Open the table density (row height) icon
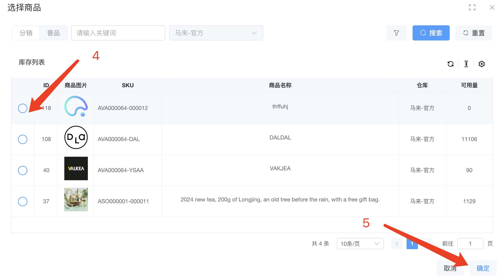Image resolution: width=502 pixels, height=280 pixels. tap(466, 64)
